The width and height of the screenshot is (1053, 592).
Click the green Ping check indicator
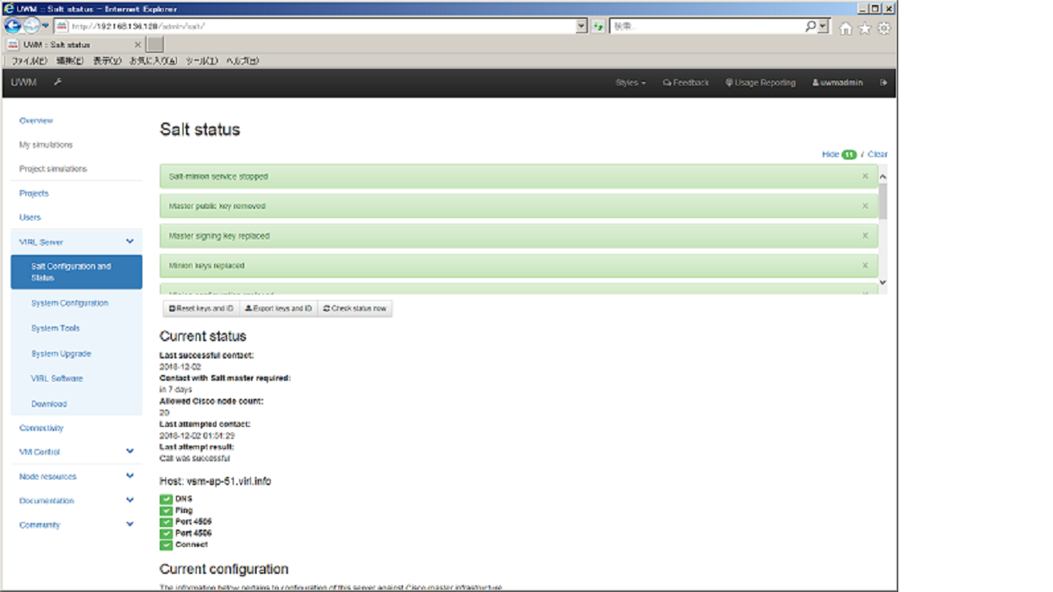166,511
